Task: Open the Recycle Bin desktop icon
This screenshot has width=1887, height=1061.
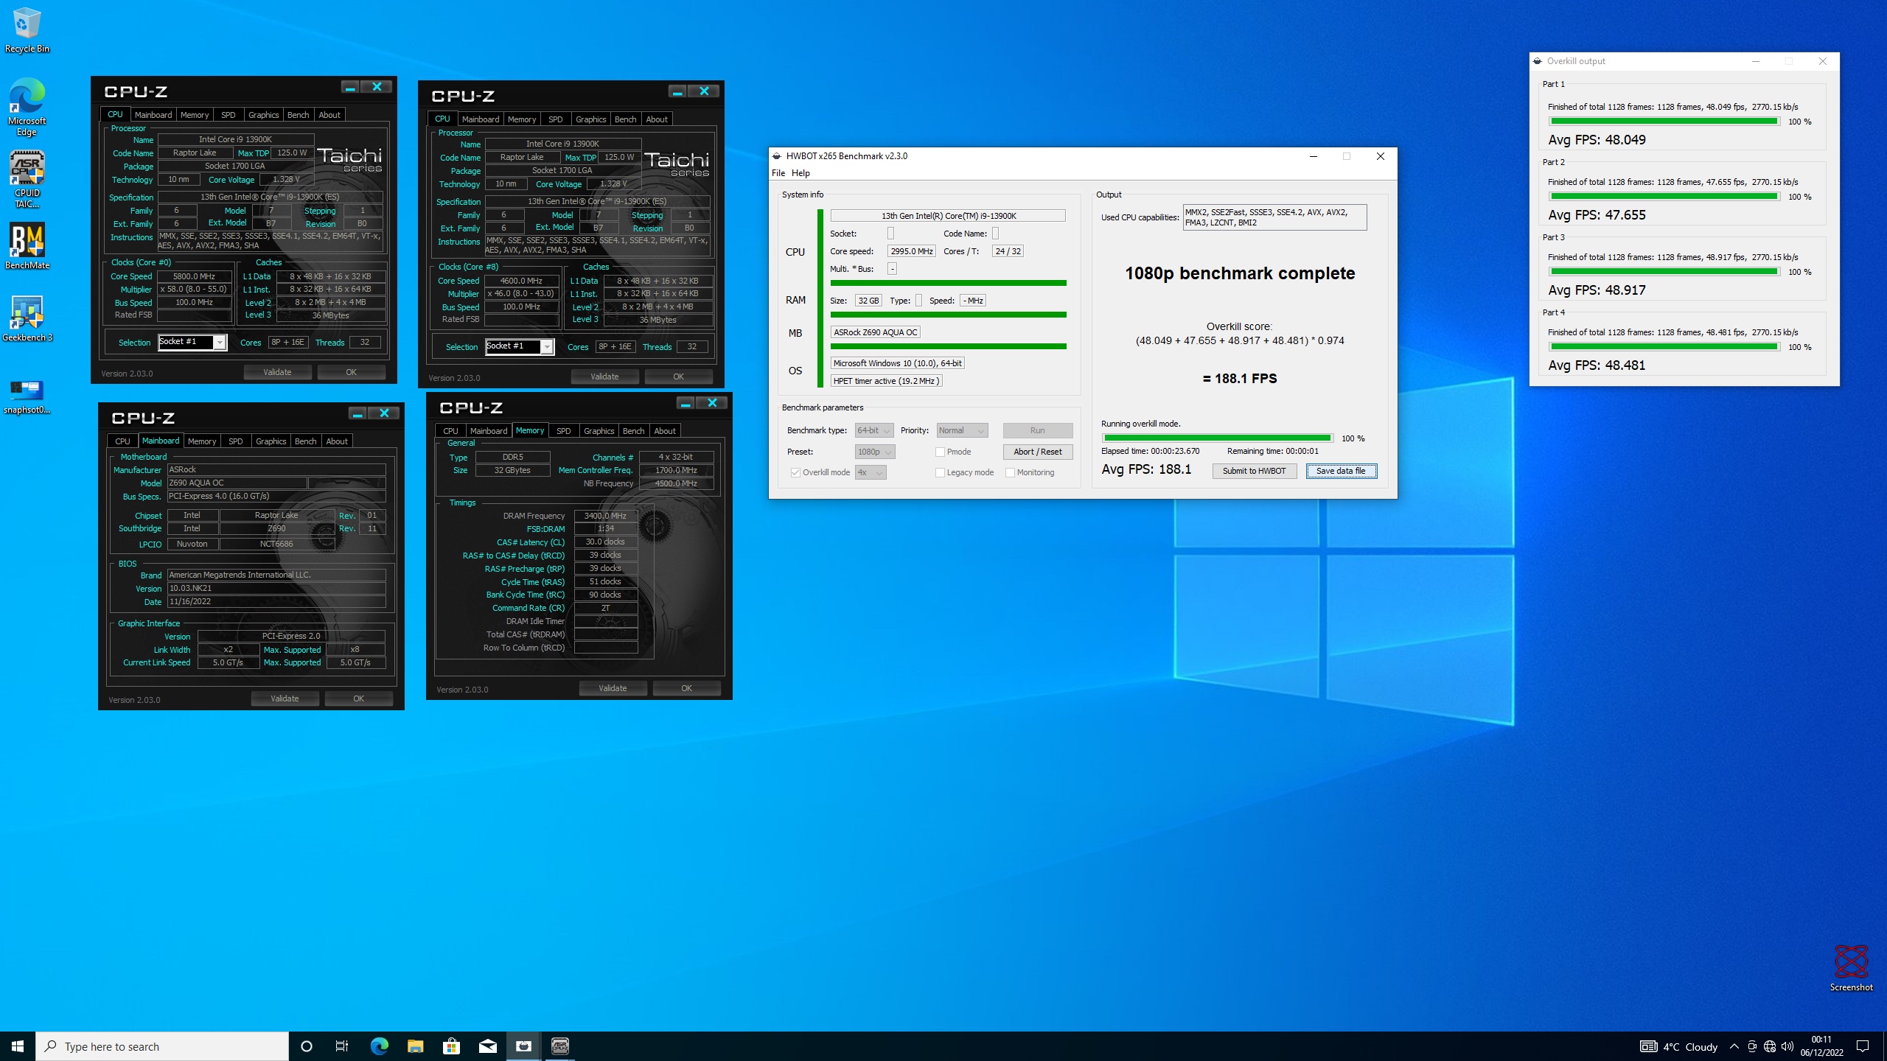Action: 27,30
